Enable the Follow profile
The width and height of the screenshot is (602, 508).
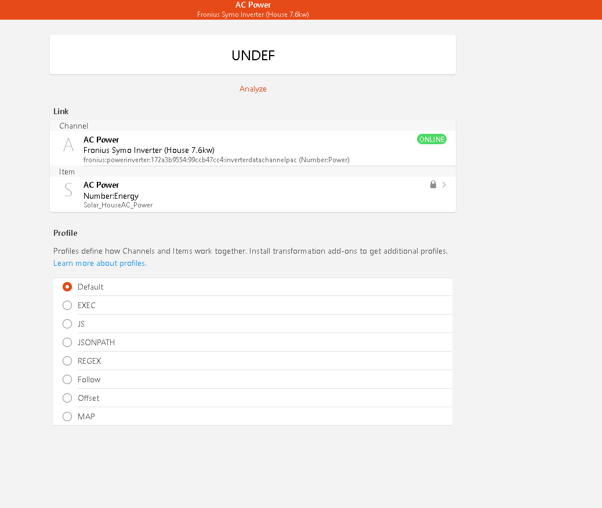pos(67,379)
